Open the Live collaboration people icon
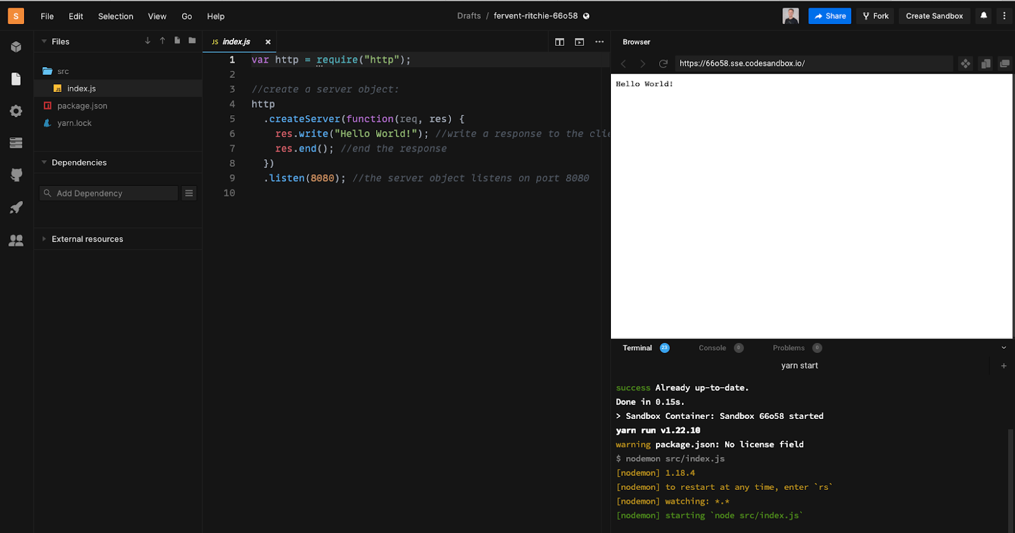The width and height of the screenshot is (1015, 533). point(16,240)
